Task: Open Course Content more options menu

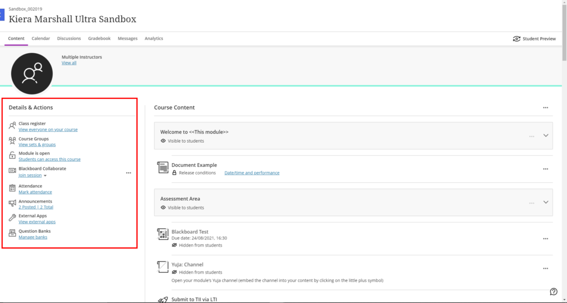Action: [x=545, y=108]
